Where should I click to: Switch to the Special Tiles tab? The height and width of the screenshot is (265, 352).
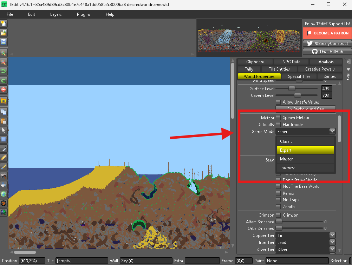(299, 77)
